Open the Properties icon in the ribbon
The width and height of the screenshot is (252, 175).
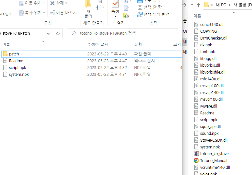(x=115, y=9)
